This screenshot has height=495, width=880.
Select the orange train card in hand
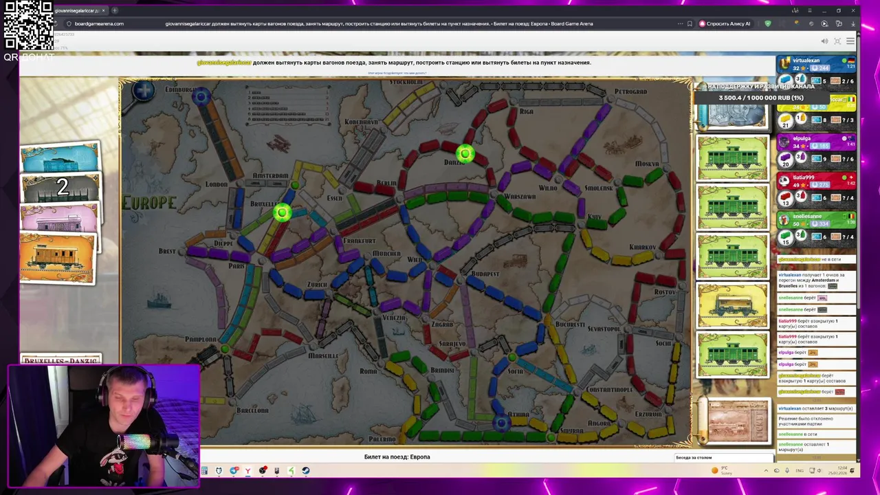pos(58,258)
